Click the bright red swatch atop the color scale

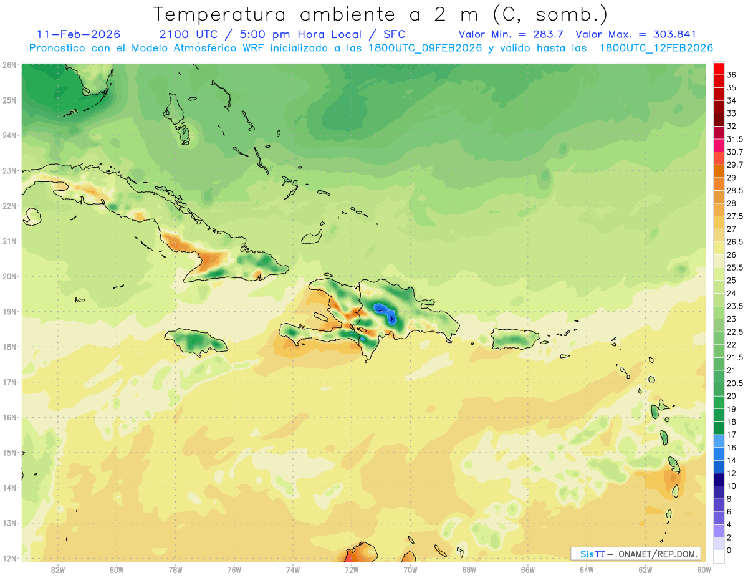[x=719, y=68]
